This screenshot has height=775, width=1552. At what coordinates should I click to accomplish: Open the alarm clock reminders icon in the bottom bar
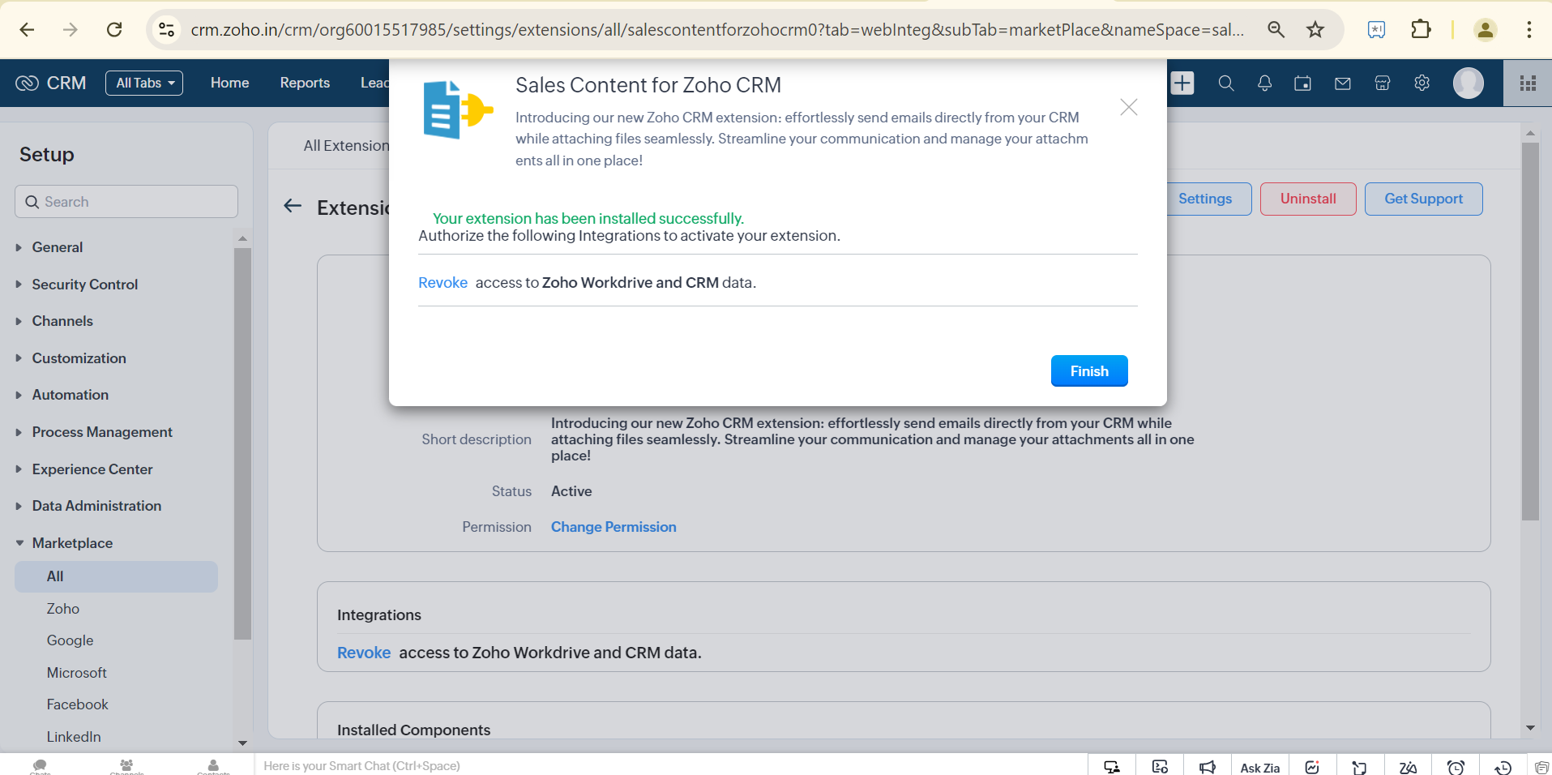[x=1456, y=767]
